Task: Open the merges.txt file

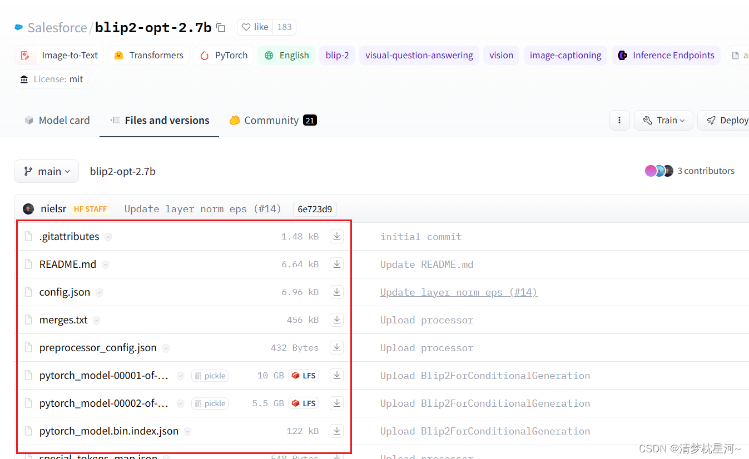Action: pos(63,320)
